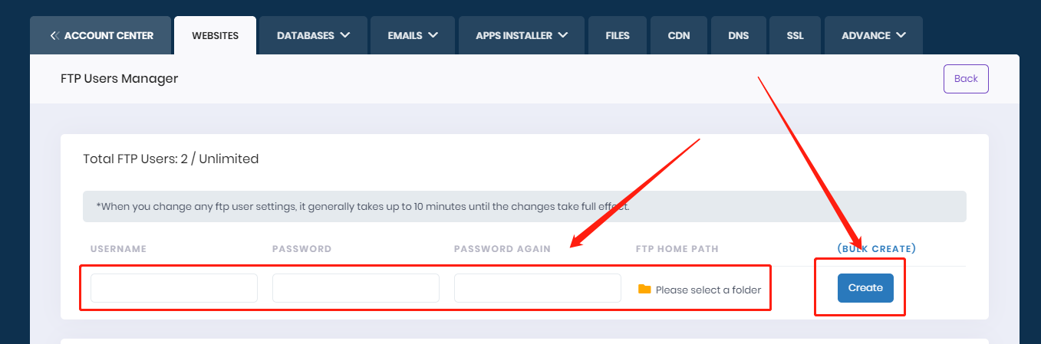The width and height of the screenshot is (1041, 344).
Task: Click the chevron arrow next to Databases
Action: [344, 35]
